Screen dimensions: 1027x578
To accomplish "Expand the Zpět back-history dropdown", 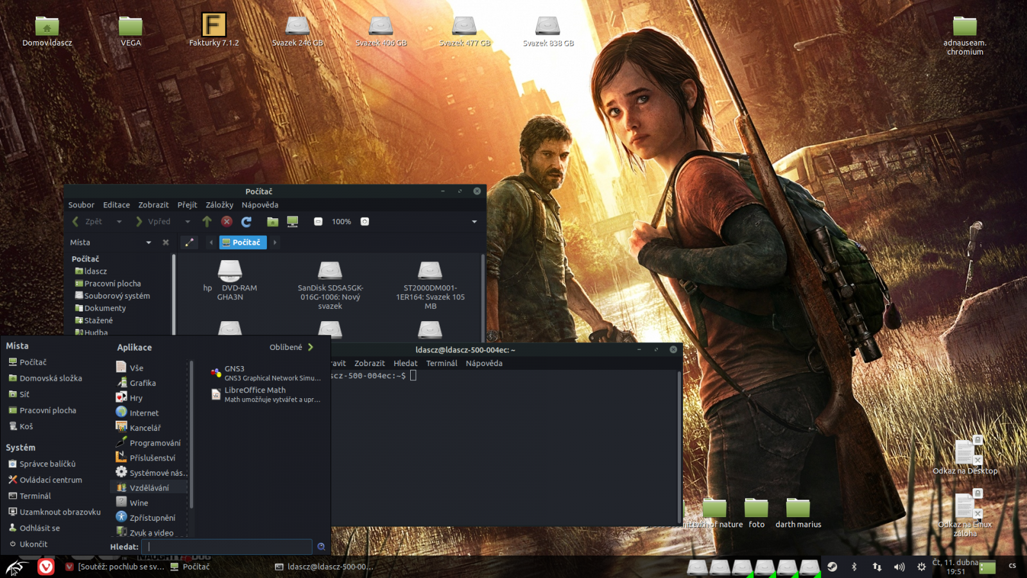I will 120,221.
